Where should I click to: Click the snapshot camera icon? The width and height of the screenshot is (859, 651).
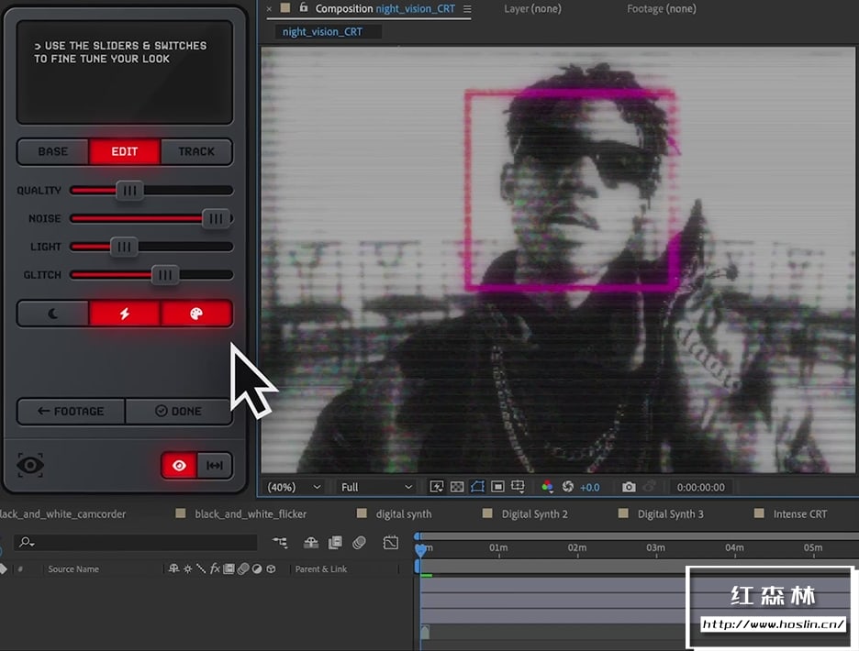tap(629, 487)
